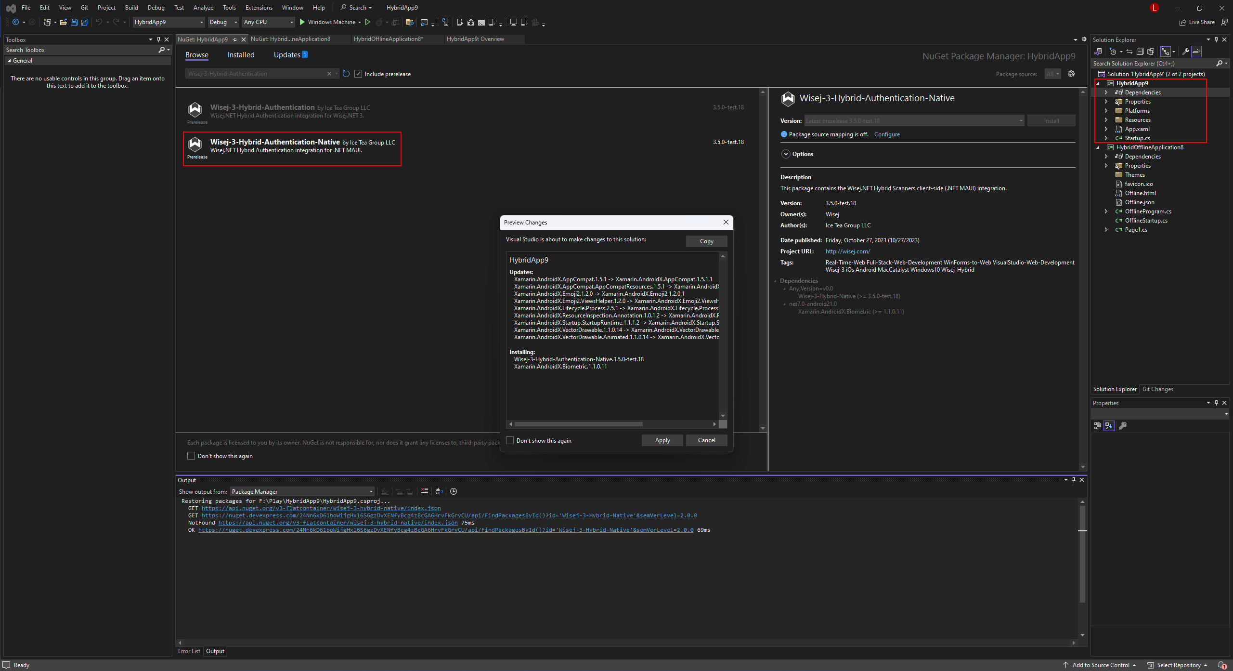The height and width of the screenshot is (671, 1233).
Task: Toggle word wrap in the Output window
Action: pos(439,491)
